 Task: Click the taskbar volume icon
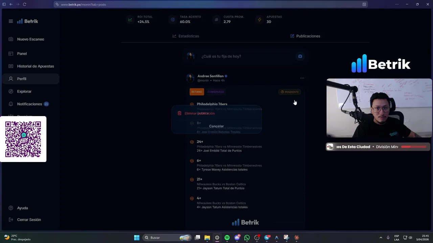click(x=410, y=238)
